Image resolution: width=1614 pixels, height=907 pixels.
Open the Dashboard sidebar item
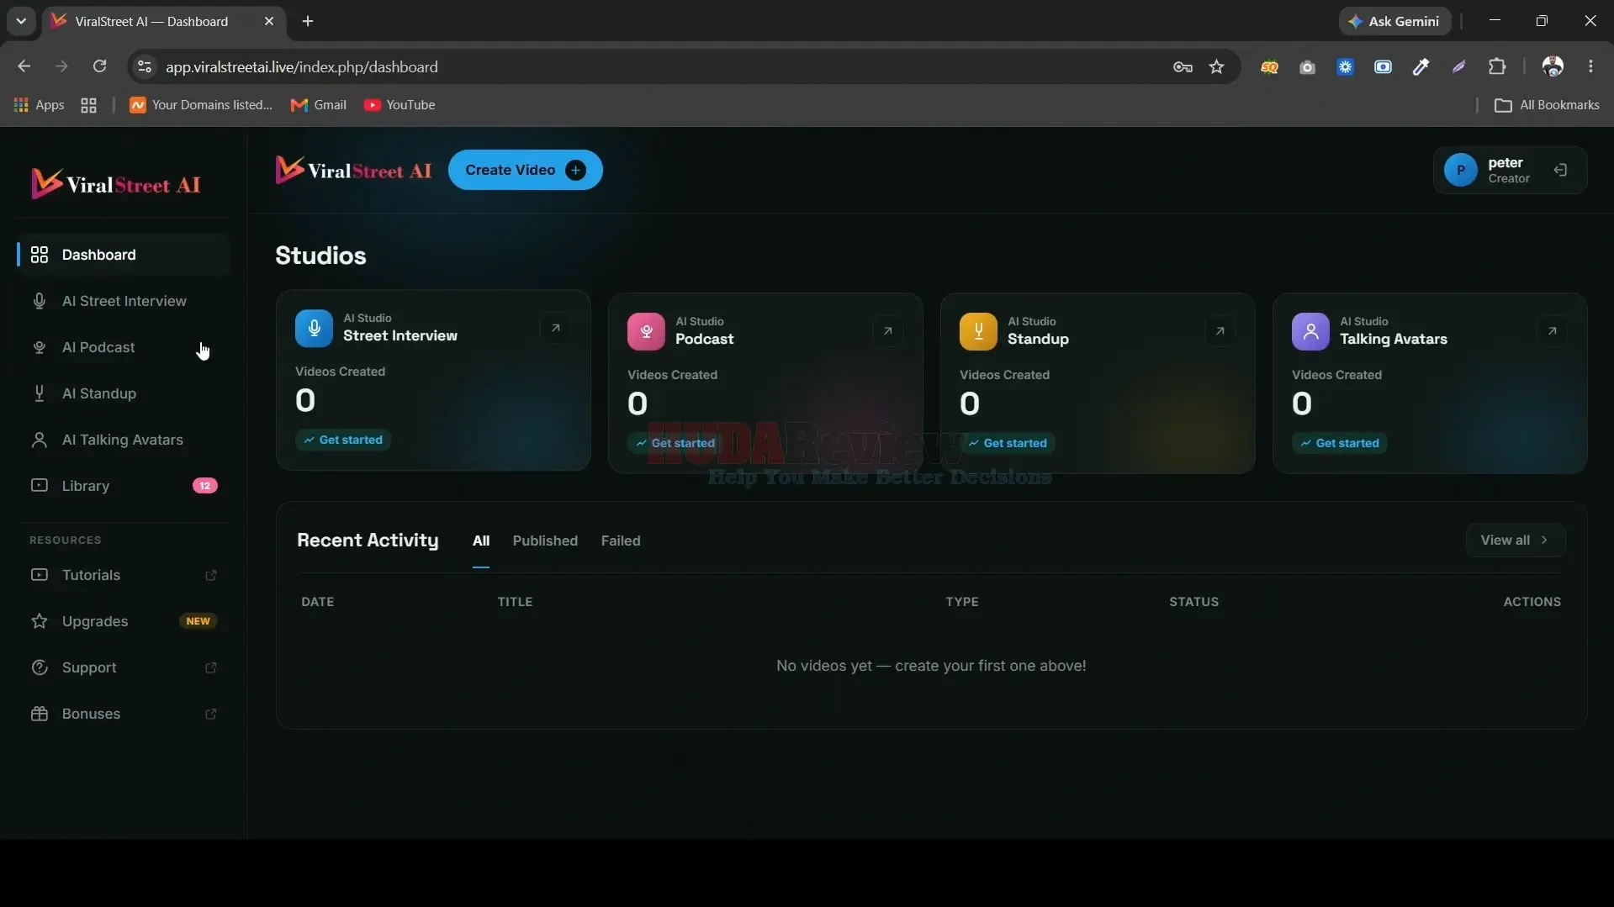click(124, 255)
